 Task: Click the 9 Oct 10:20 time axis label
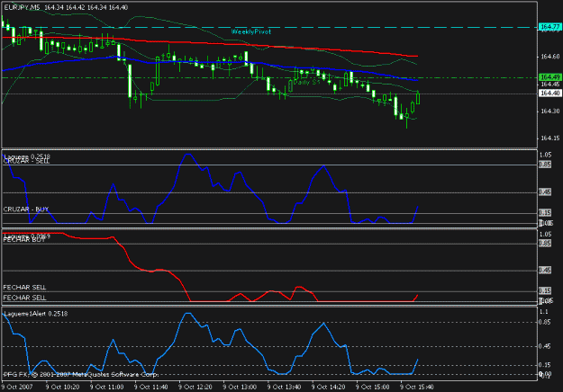(x=62, y=387)
